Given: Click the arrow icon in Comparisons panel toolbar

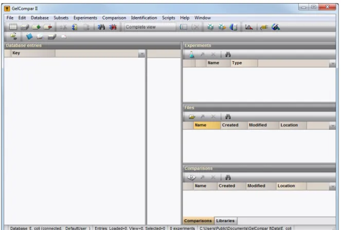Looking at the screenshot, I should pyautogui.click(x=203, y=178).
